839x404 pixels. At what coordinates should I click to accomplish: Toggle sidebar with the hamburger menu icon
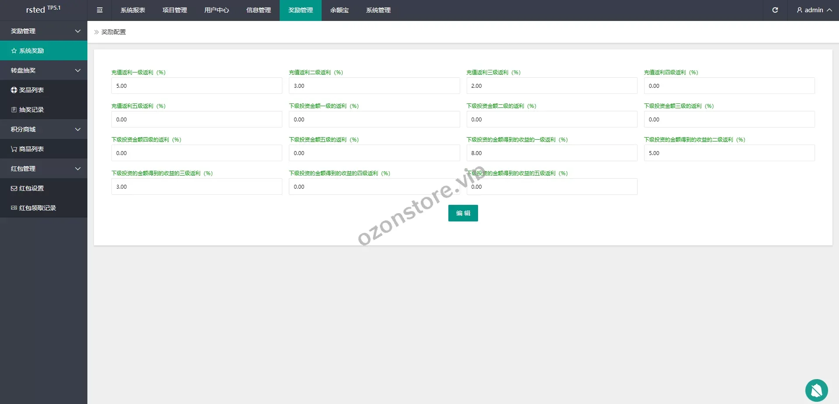(x=100, y=10)
